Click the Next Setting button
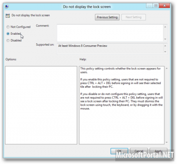This screenshot has height=164, width=177. point(133,17)
